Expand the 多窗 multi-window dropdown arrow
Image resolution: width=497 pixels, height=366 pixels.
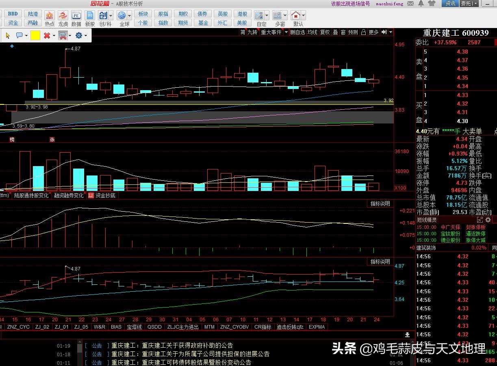(286, 16)
